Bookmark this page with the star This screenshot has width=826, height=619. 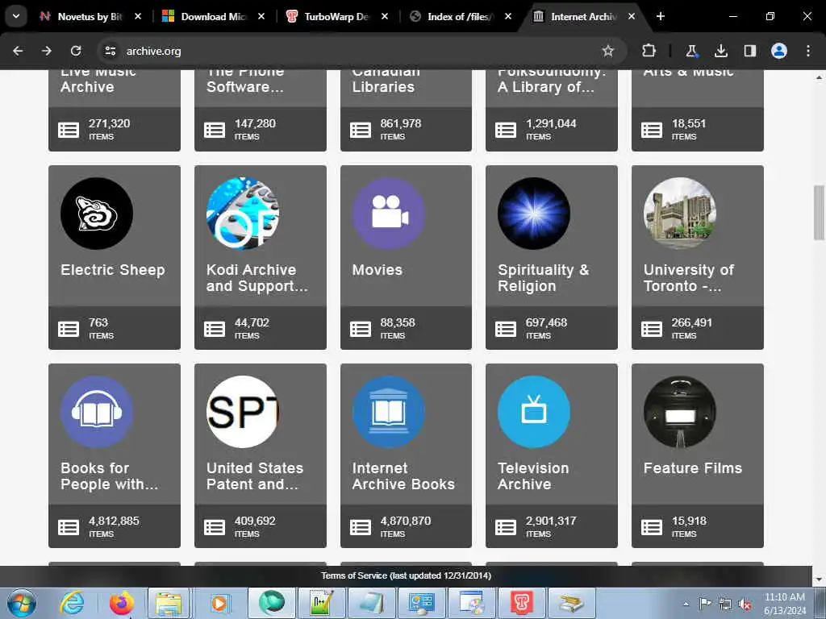point(608,51)
